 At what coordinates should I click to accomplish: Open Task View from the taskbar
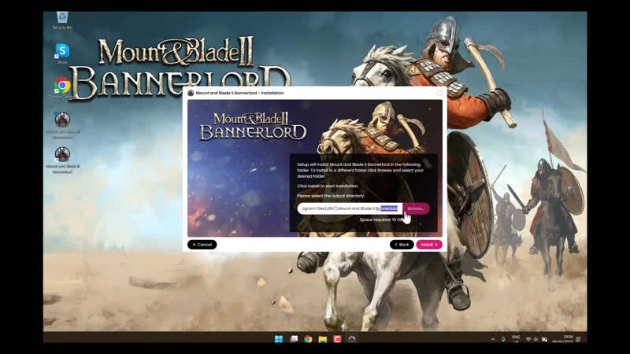(294, 339)
